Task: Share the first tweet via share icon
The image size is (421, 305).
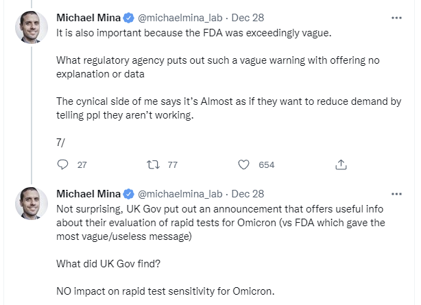Action: [x=340, y=164]
